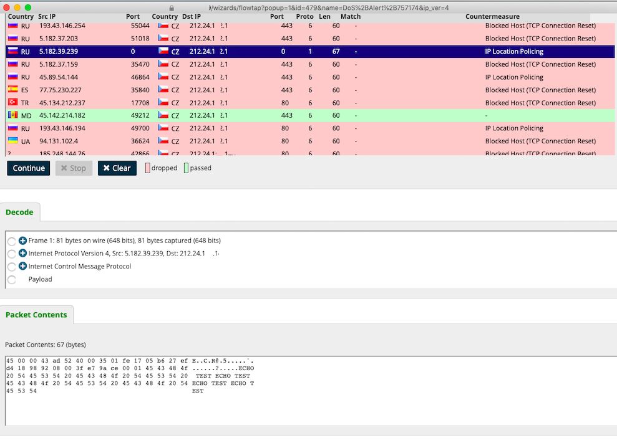Select source IP 94.131.102.4
Image resolution: width=617 pixels, height=448 pixels.
[x=58, y=141]
